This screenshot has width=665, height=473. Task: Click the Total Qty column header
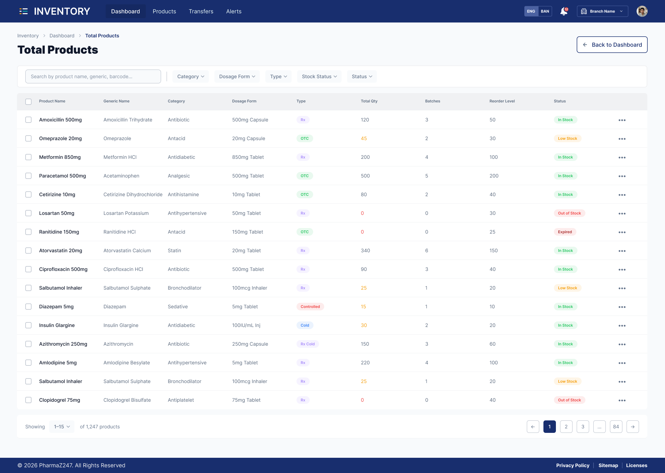tap(369, 101)
